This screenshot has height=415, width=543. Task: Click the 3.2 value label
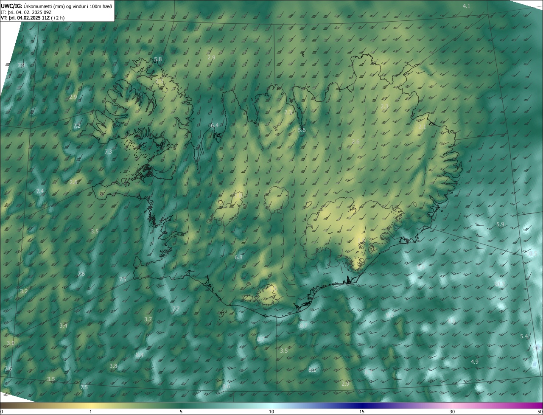pyautogui.click(x=24, y=291)
